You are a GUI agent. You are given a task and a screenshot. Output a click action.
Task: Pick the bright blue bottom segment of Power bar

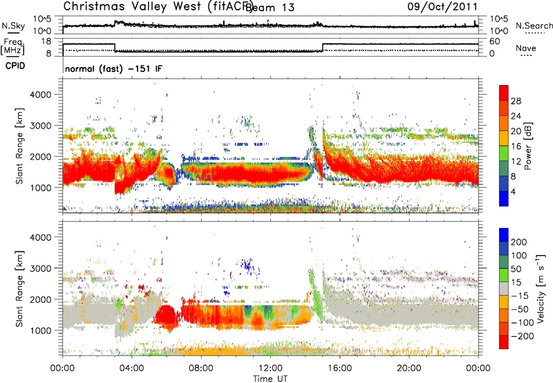[x=504, y=198]
